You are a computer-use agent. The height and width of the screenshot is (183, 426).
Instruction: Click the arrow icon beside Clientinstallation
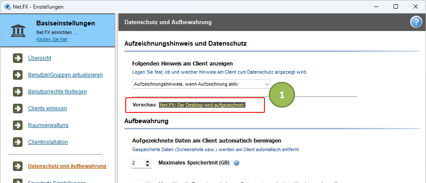18,142
